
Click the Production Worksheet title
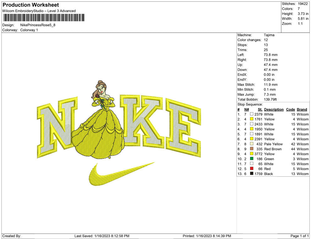(31, 5)
